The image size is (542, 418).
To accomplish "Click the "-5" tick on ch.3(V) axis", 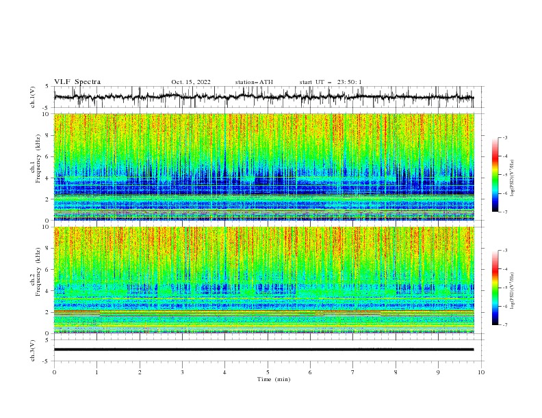I will tap(46, 361).
